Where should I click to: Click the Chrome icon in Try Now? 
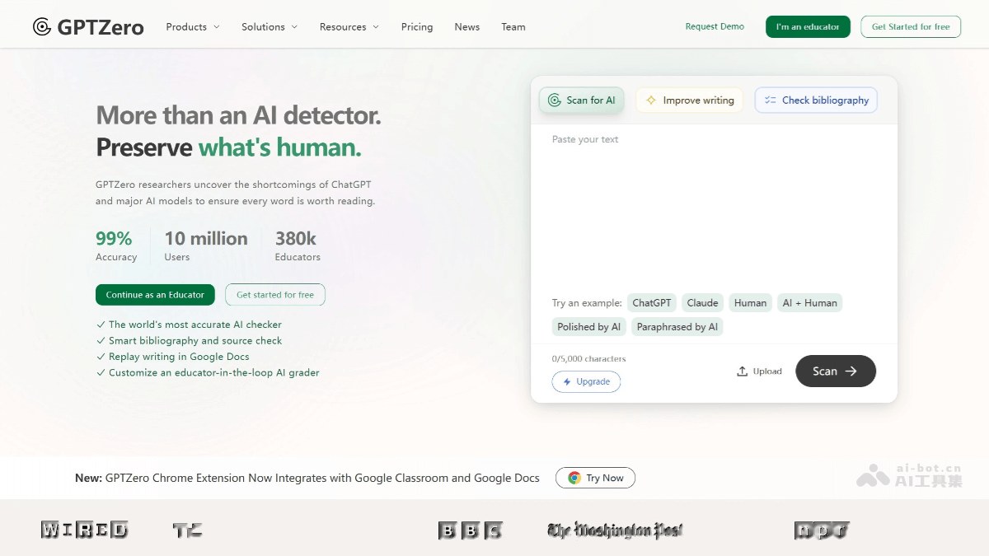click(x=574, y=478)
